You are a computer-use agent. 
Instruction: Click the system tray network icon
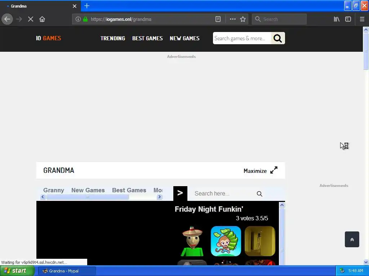(342, 271)
